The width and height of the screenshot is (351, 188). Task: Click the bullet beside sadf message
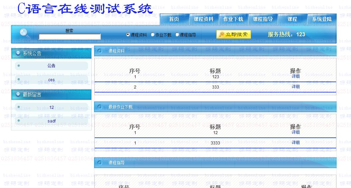[19, 120]
